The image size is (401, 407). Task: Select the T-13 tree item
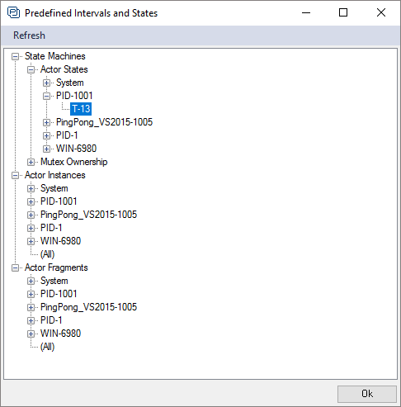pos(81,109)
